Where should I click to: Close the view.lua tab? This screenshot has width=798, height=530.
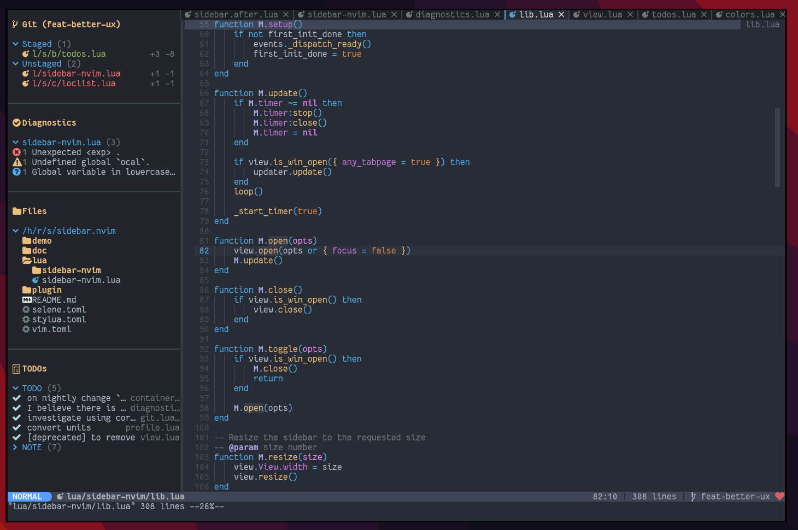pos(630,15)
